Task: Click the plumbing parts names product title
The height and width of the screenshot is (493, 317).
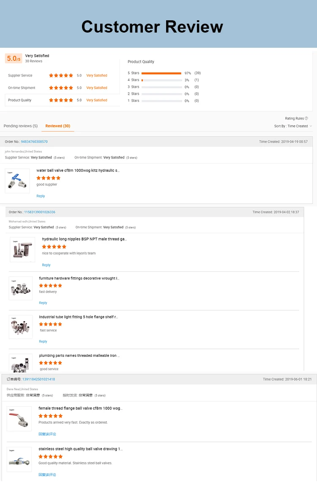Action: [x=79, y=356]
